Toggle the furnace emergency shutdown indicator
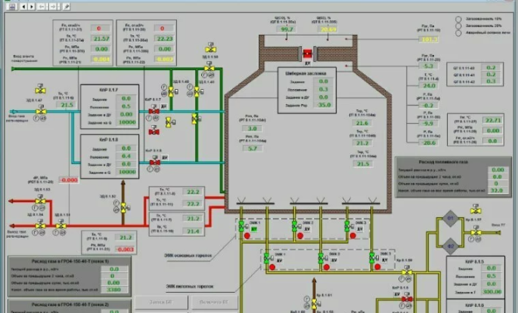This screenshot has width=518, height=313. [459, 32]
